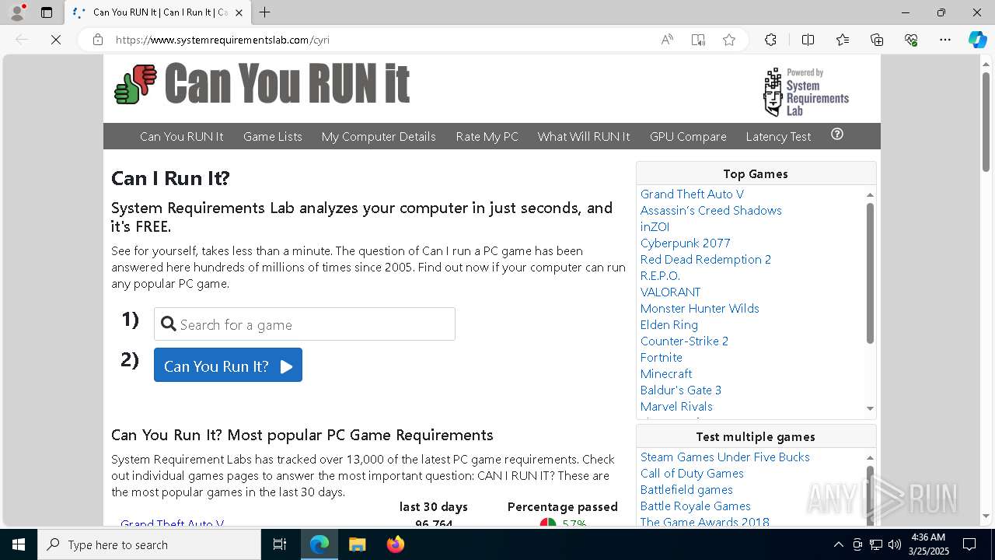The image size is (995, 560).
Task: Open the browser profile icon
Action: coord(17,12)
